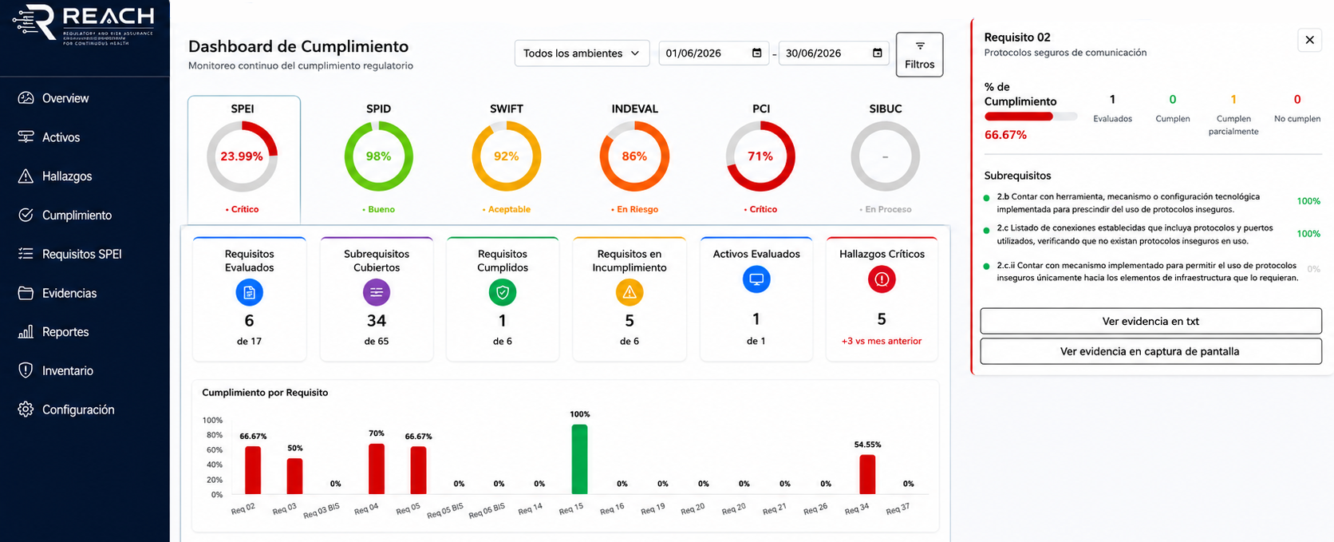Click the Req 02 red bar in chart

click(x=253, y=469)
